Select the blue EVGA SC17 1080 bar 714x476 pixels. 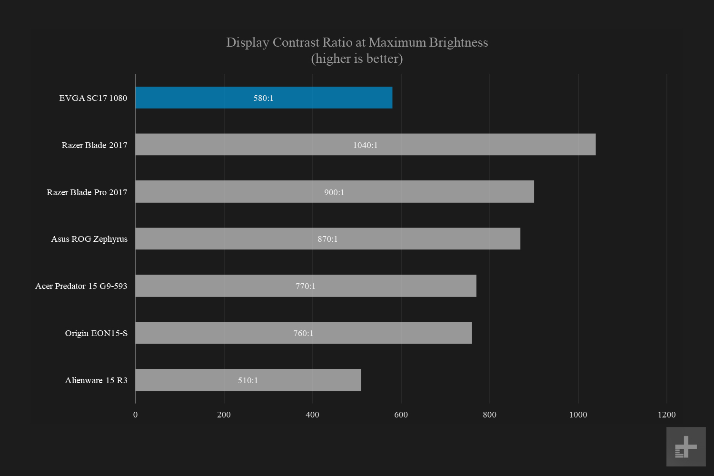(264, 98)
